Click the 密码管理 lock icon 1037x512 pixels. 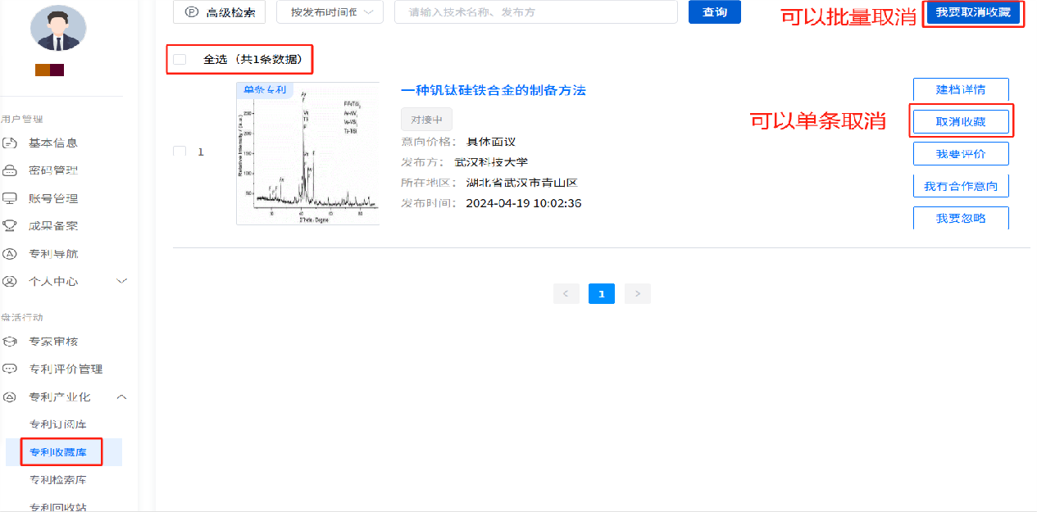click(11, 171)
